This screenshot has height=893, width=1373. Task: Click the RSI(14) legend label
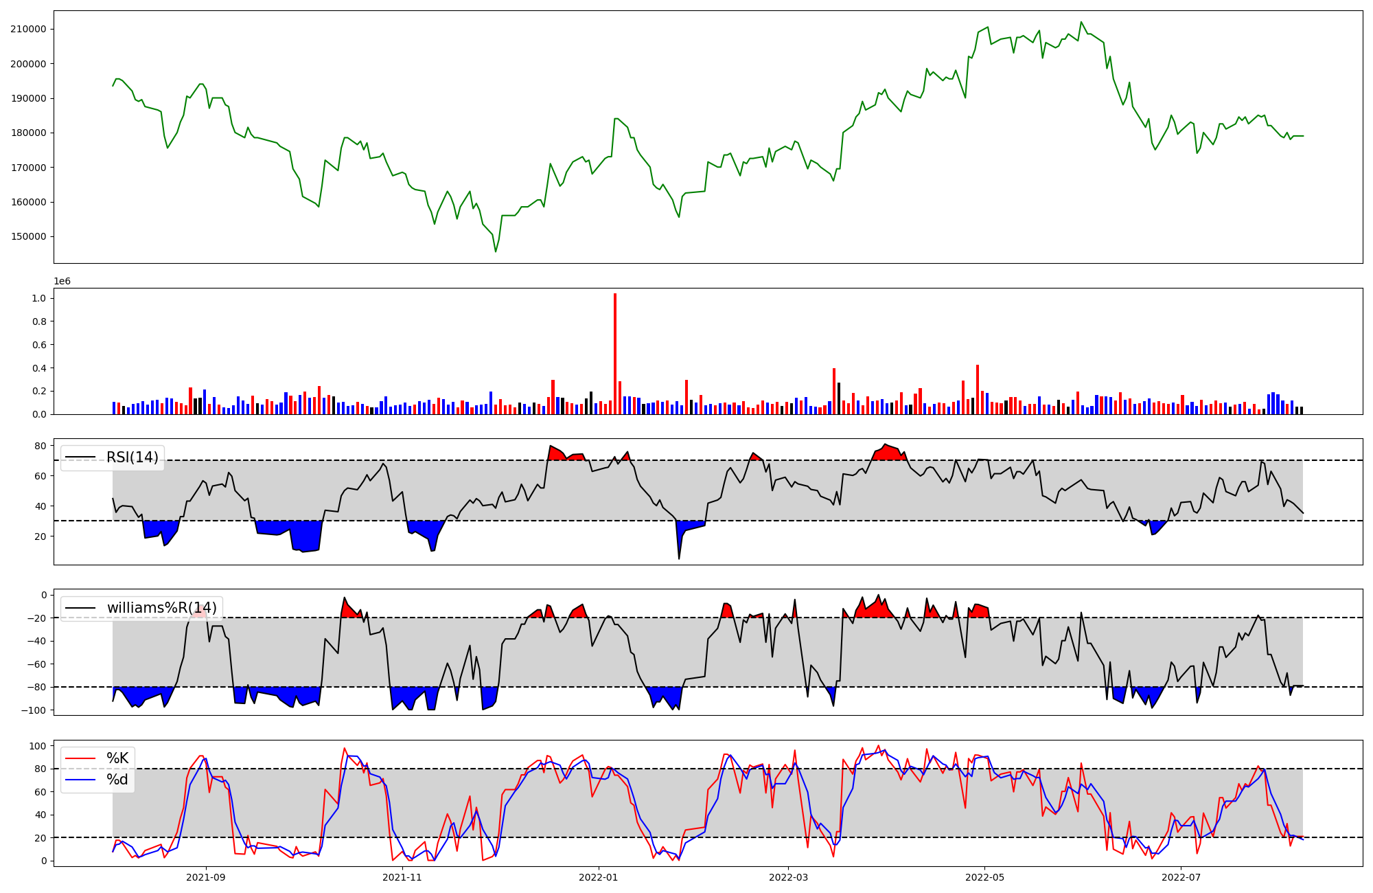coord(132,457)
